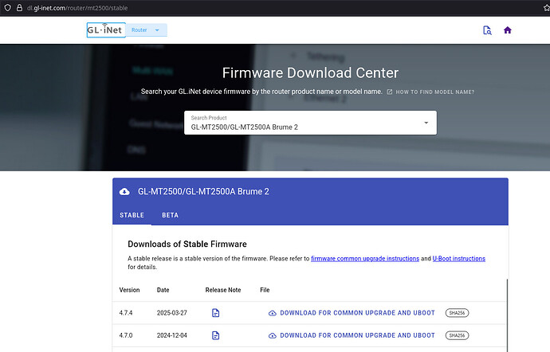Show SHA256 for version 4.7.4

(x=457, y=313)
